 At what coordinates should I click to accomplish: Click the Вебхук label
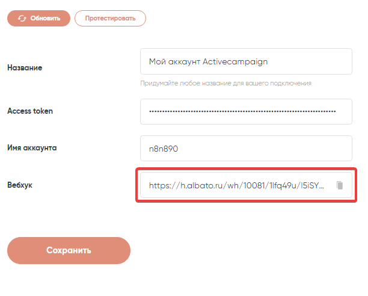pyautogui.click(x=20, y=185)
